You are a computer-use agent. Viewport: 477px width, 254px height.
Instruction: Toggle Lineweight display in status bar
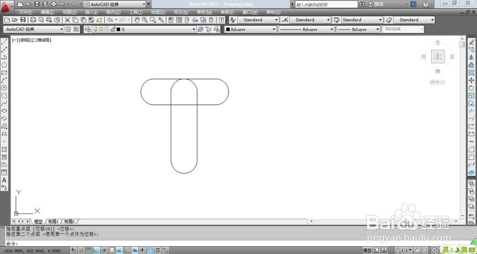pyautogui.click(x=142, y=250)
